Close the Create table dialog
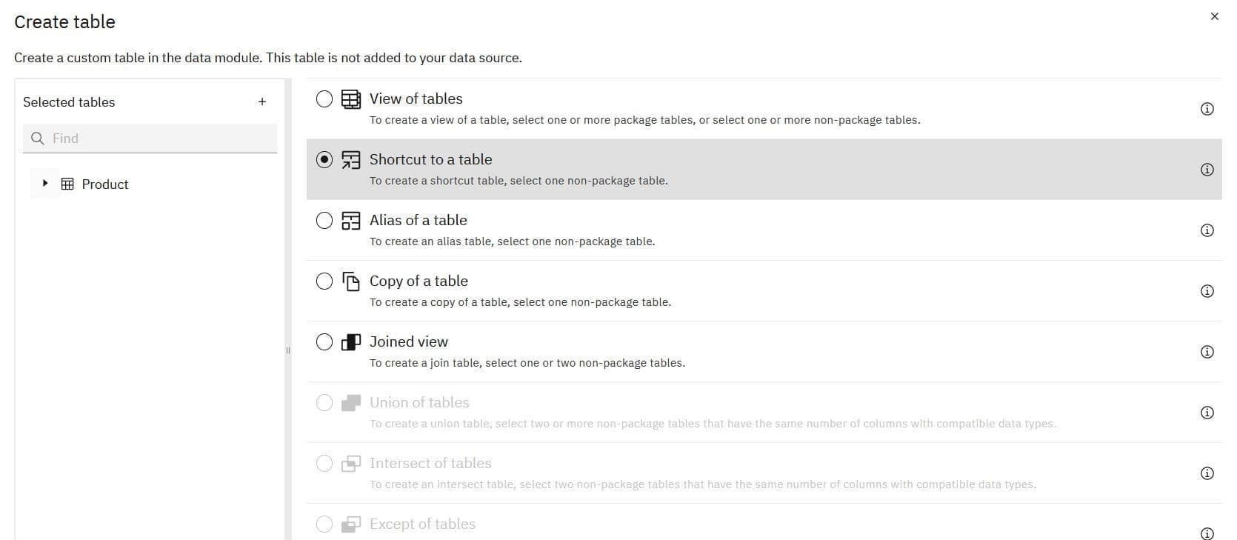Screen dimensions: 1237x540 [1214, 16]
